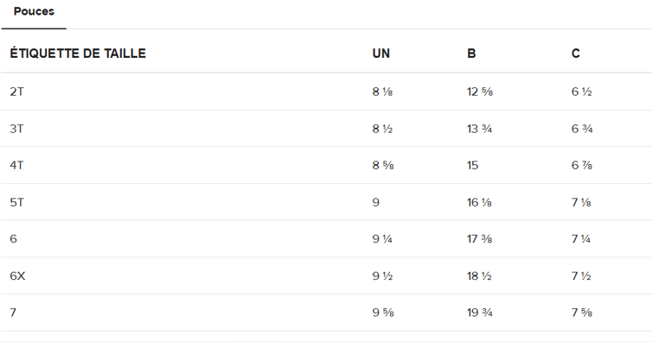This screenshot has height=342, width=652.
Task: Click the C column header
Action: 576,54
